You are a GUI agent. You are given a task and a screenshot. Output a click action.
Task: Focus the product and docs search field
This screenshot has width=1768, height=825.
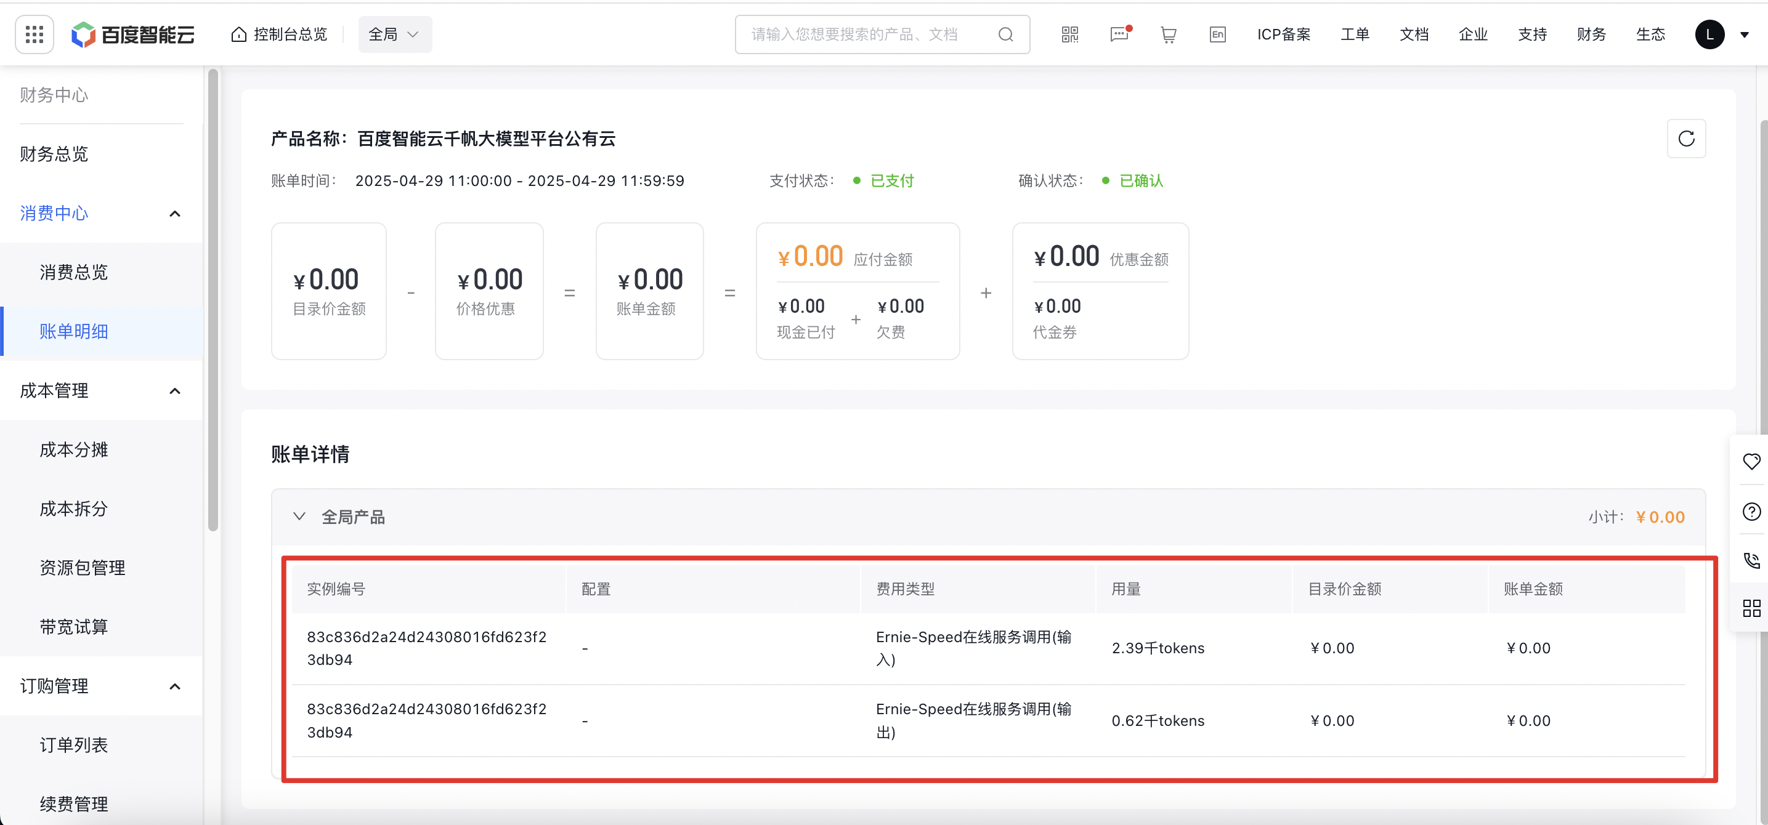(882, 34)
